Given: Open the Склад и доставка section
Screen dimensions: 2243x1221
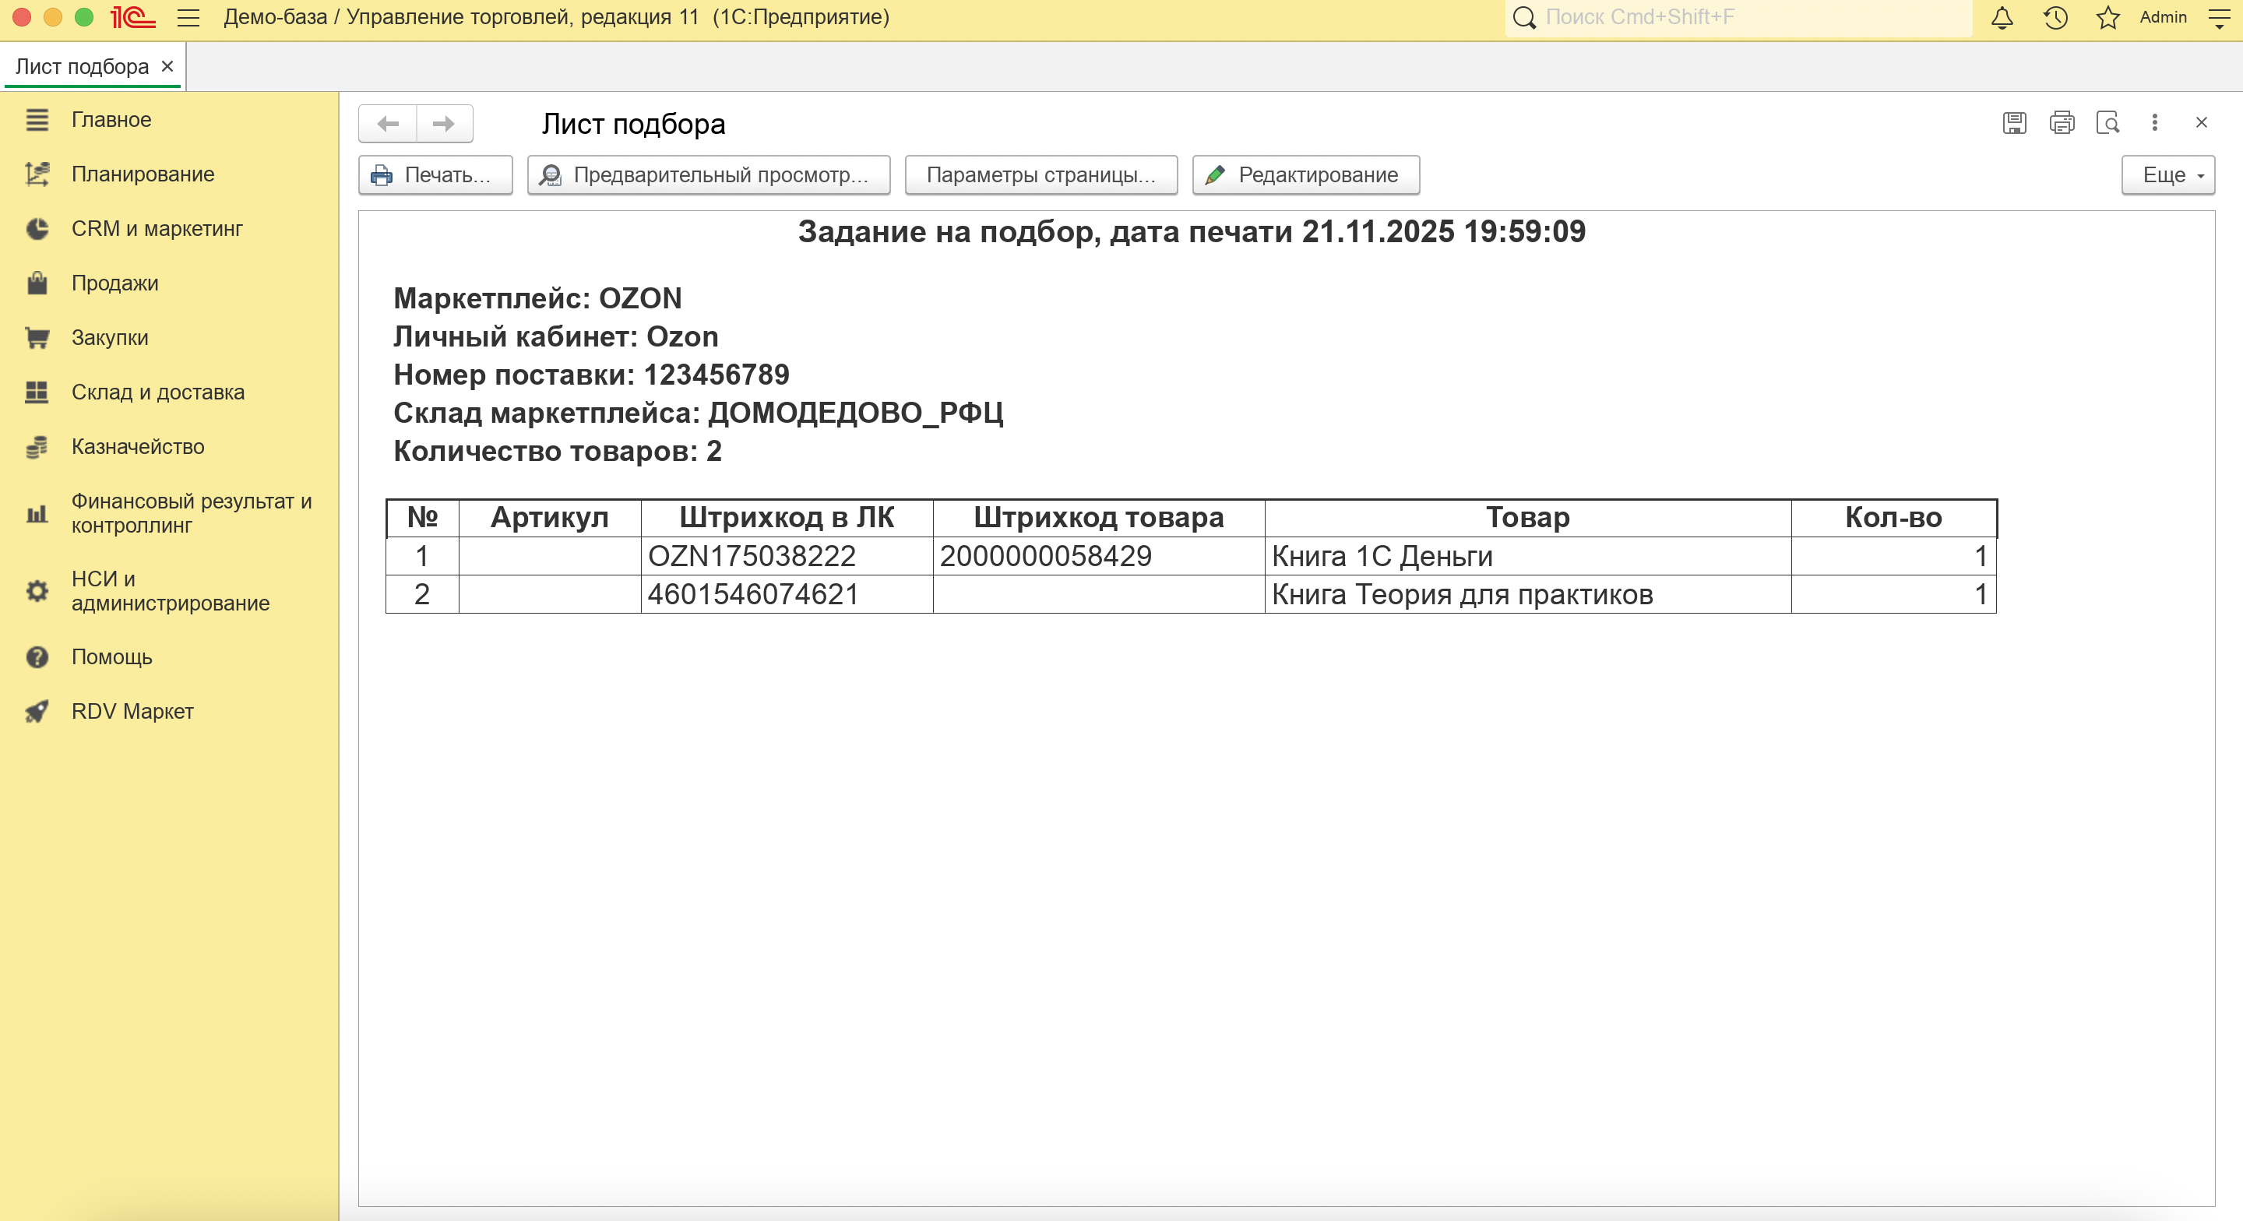Looking at the screenshot, I should [157, 392].
